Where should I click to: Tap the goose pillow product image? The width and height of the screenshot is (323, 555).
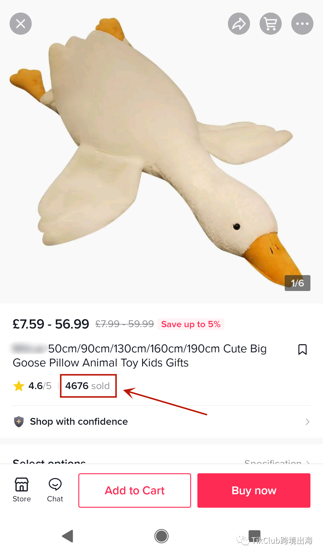(161, 150)
